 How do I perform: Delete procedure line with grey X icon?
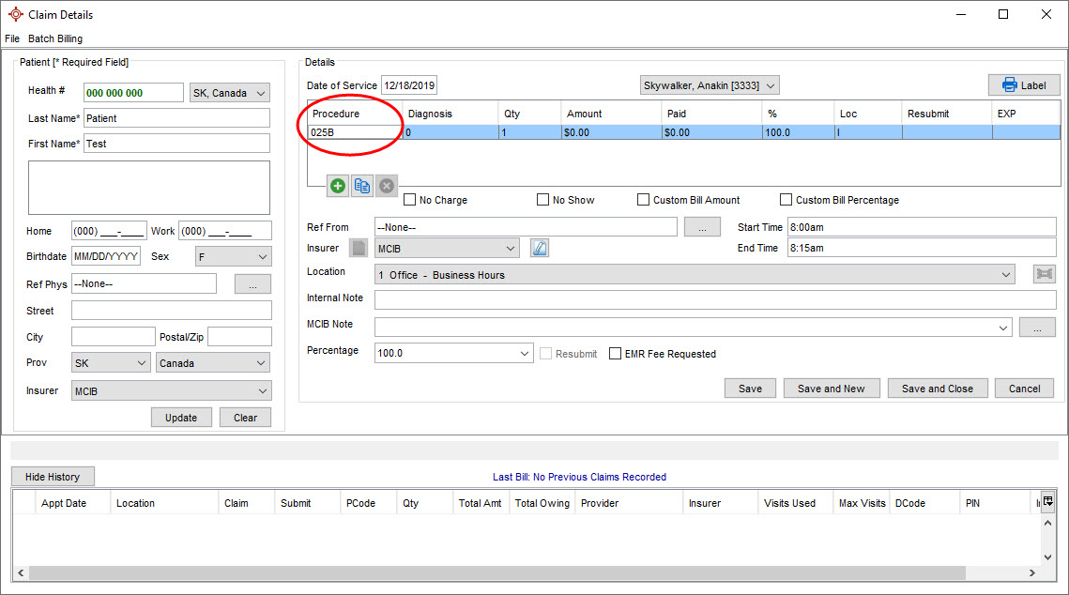(x=387, y=186)
